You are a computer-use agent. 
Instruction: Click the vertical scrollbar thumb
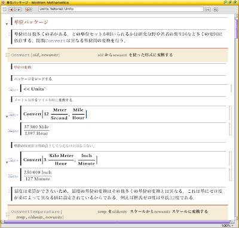click(x=236, y=29)
